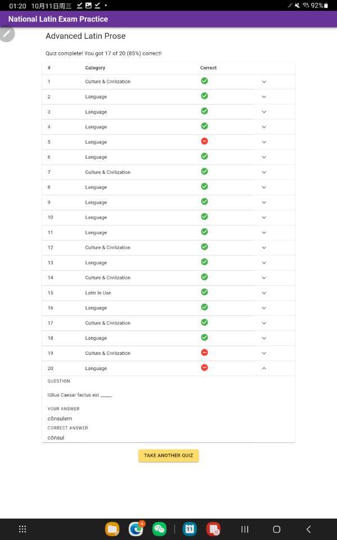Open the calendar app icon

(x=189, y=529)
